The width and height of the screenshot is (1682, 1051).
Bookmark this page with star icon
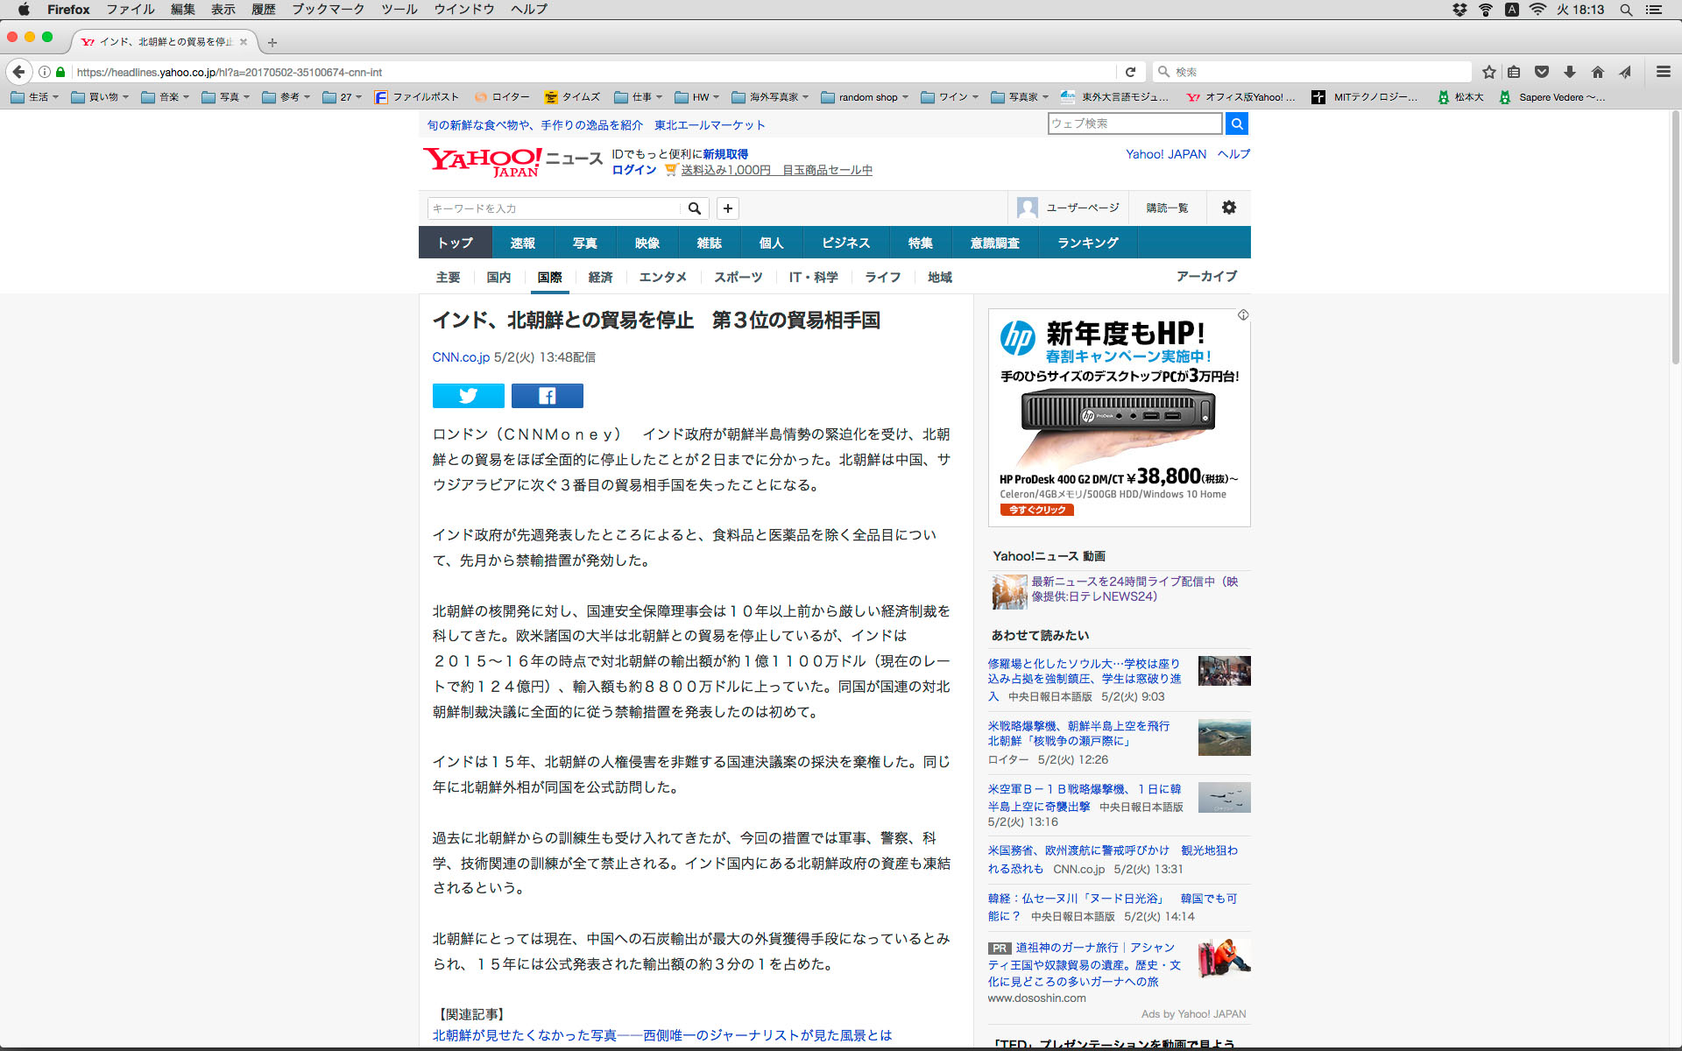point(1488,72)
